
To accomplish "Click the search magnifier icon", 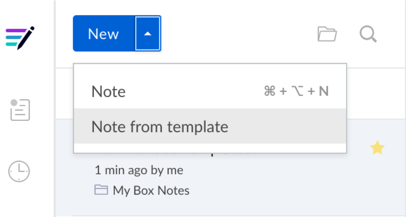I will pyautogui.click(x=368, y=34).
